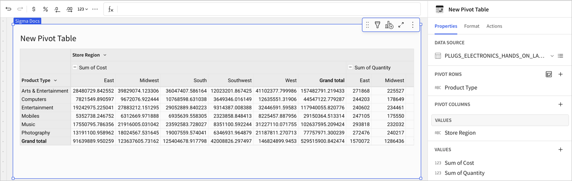Add a new pivot column
The image size is (572, 181).
click(x=560, y=104)
